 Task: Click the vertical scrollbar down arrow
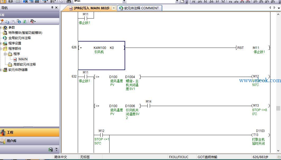pyautogui.click(x=278, y=150)
